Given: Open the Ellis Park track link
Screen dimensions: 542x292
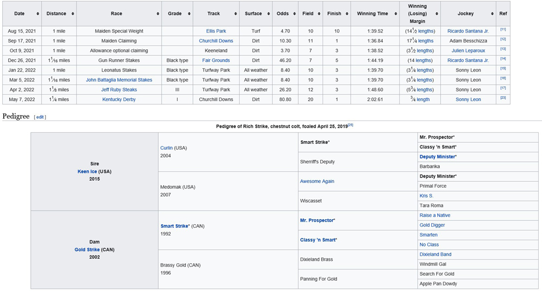Looking at the screenshot, I should [x=216, y=31].
